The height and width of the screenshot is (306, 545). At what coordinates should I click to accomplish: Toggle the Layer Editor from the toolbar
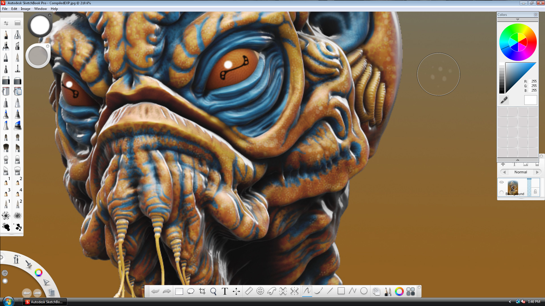tap(376, 291)
